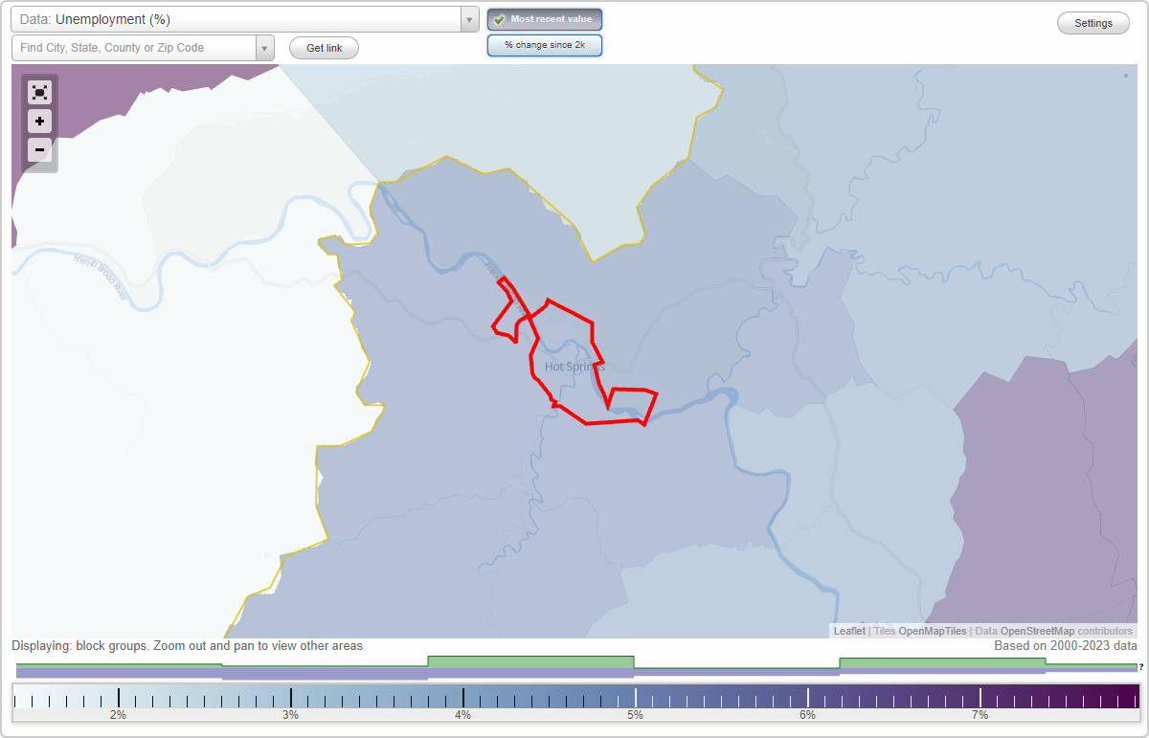Switch to the % change since 2k view

pos(545,44)
